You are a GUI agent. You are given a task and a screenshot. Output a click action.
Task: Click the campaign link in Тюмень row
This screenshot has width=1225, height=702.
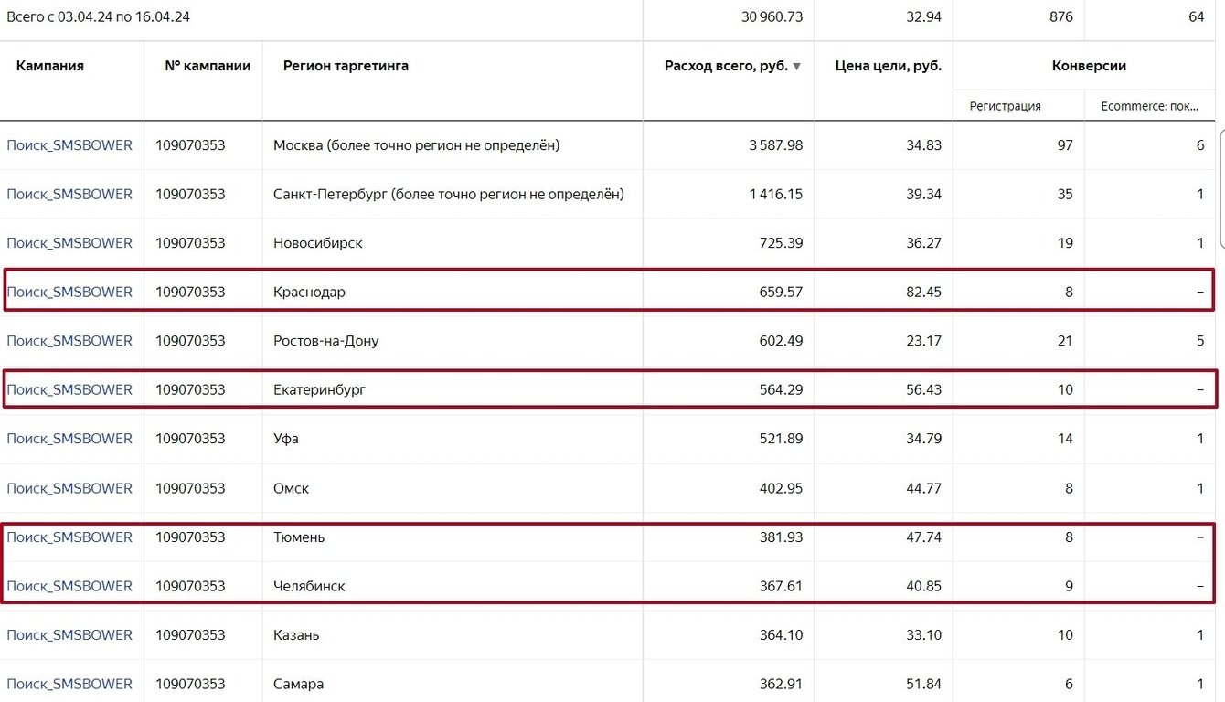tap(69, 537)
